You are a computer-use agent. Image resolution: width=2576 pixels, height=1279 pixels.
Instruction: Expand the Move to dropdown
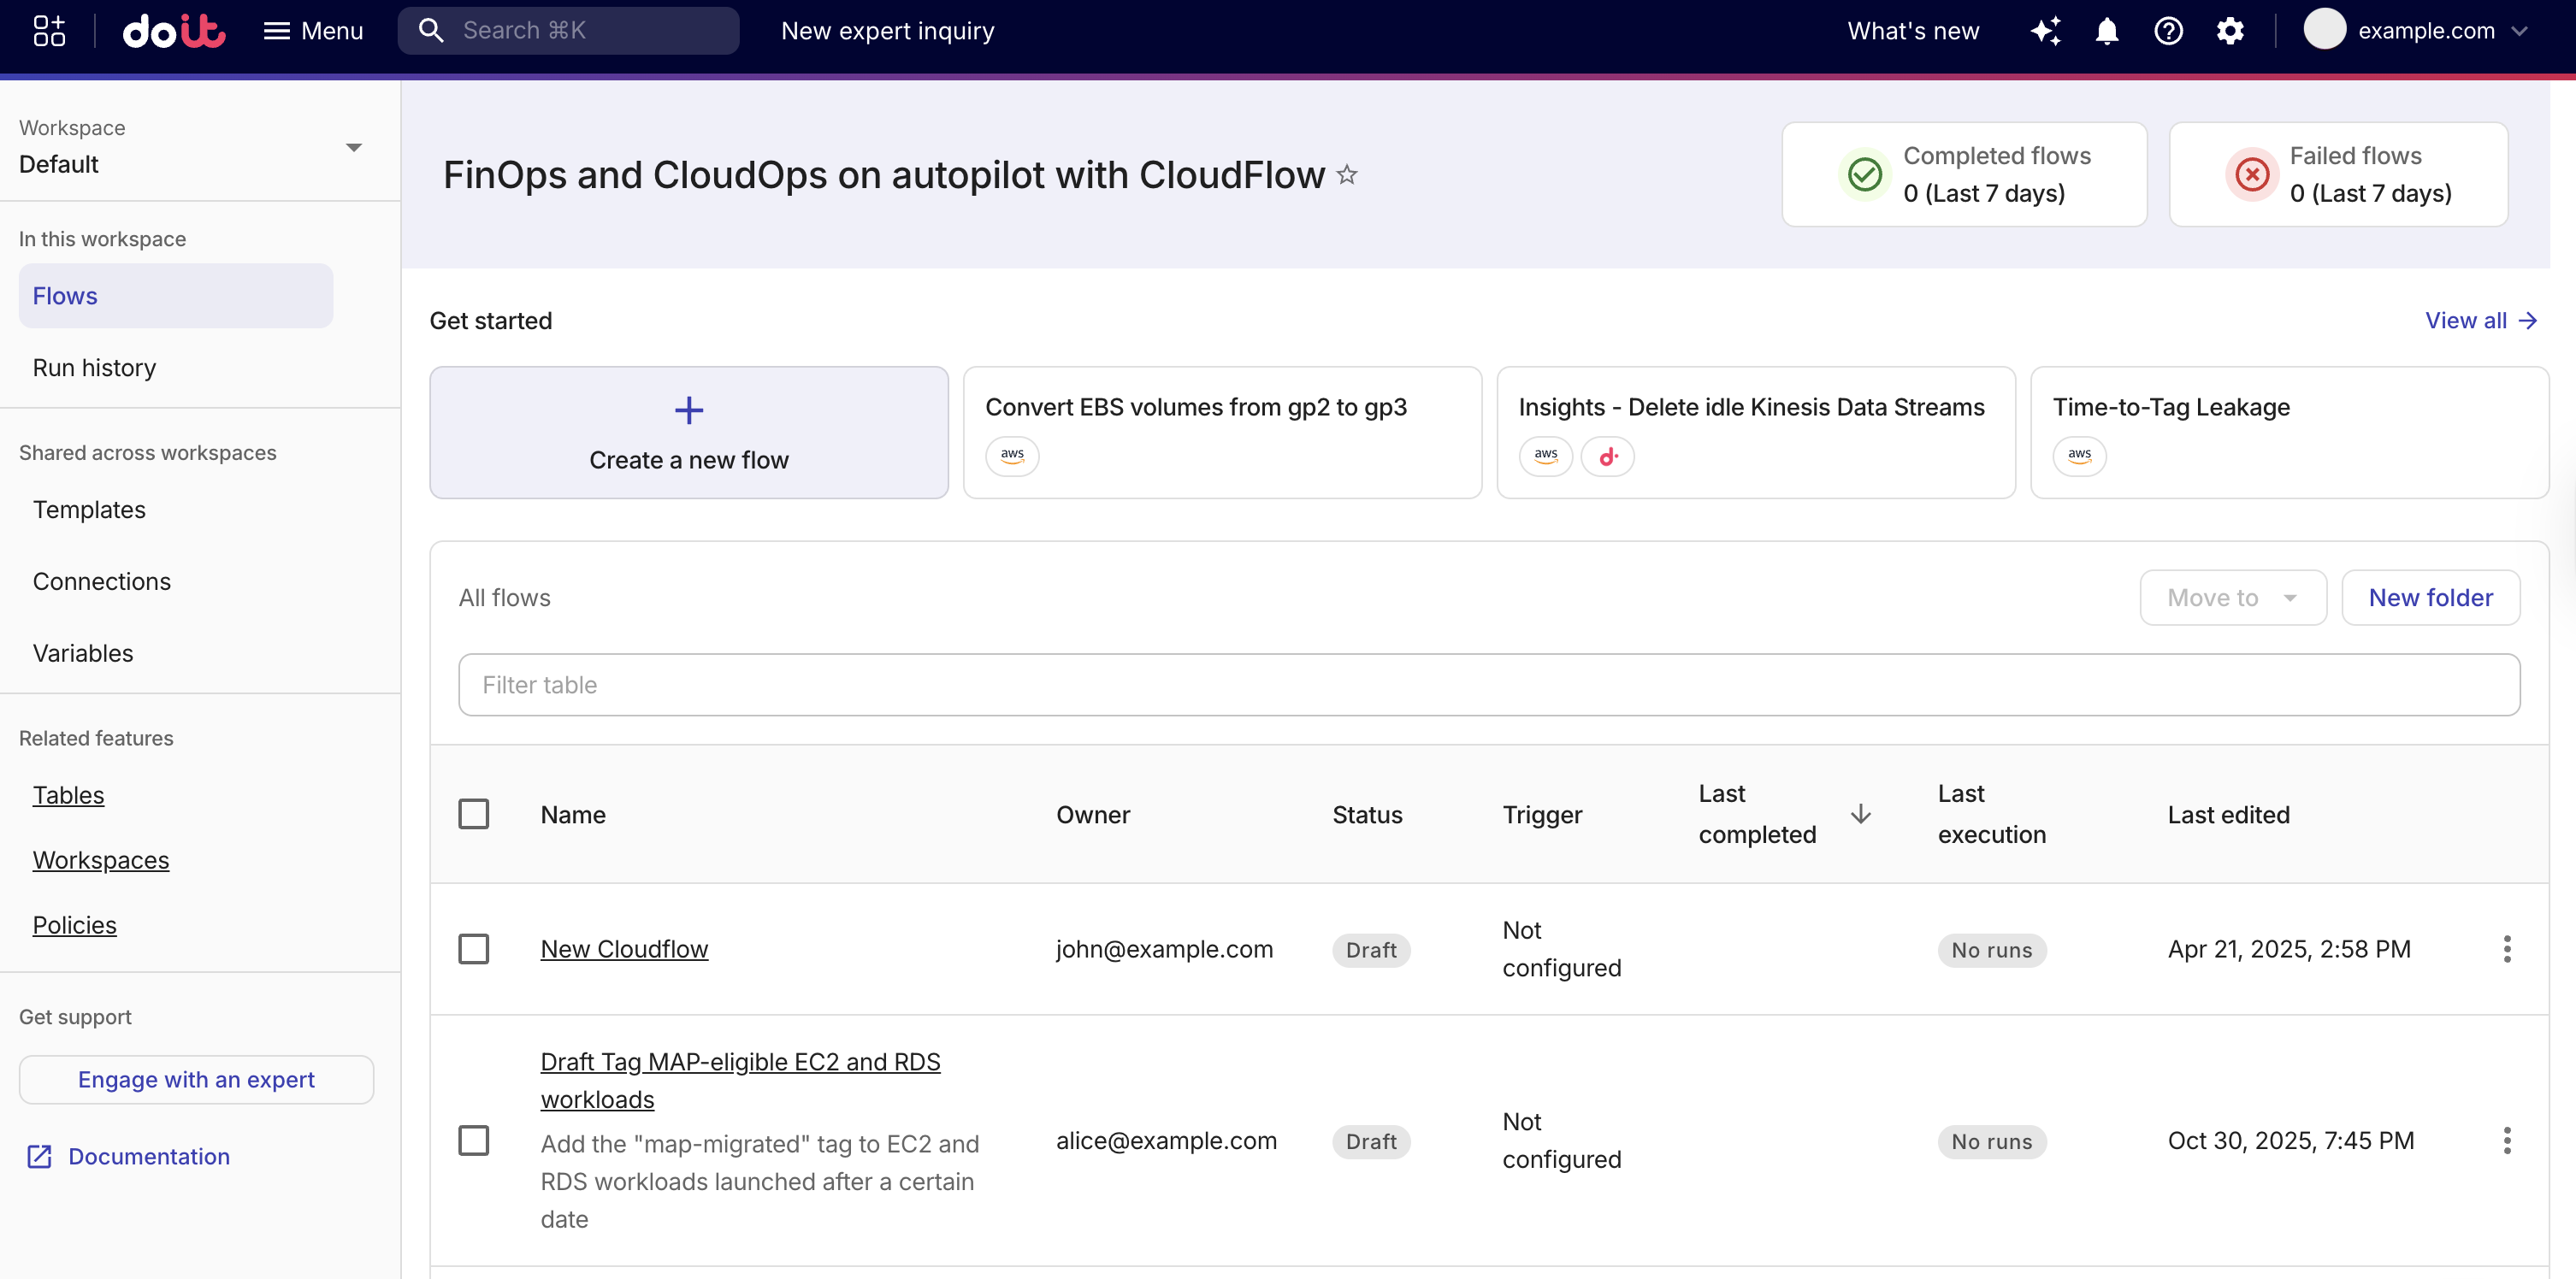2232,598
